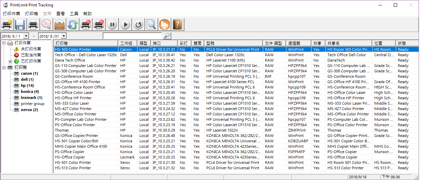Open the 查看 menu

click(61, 14)
